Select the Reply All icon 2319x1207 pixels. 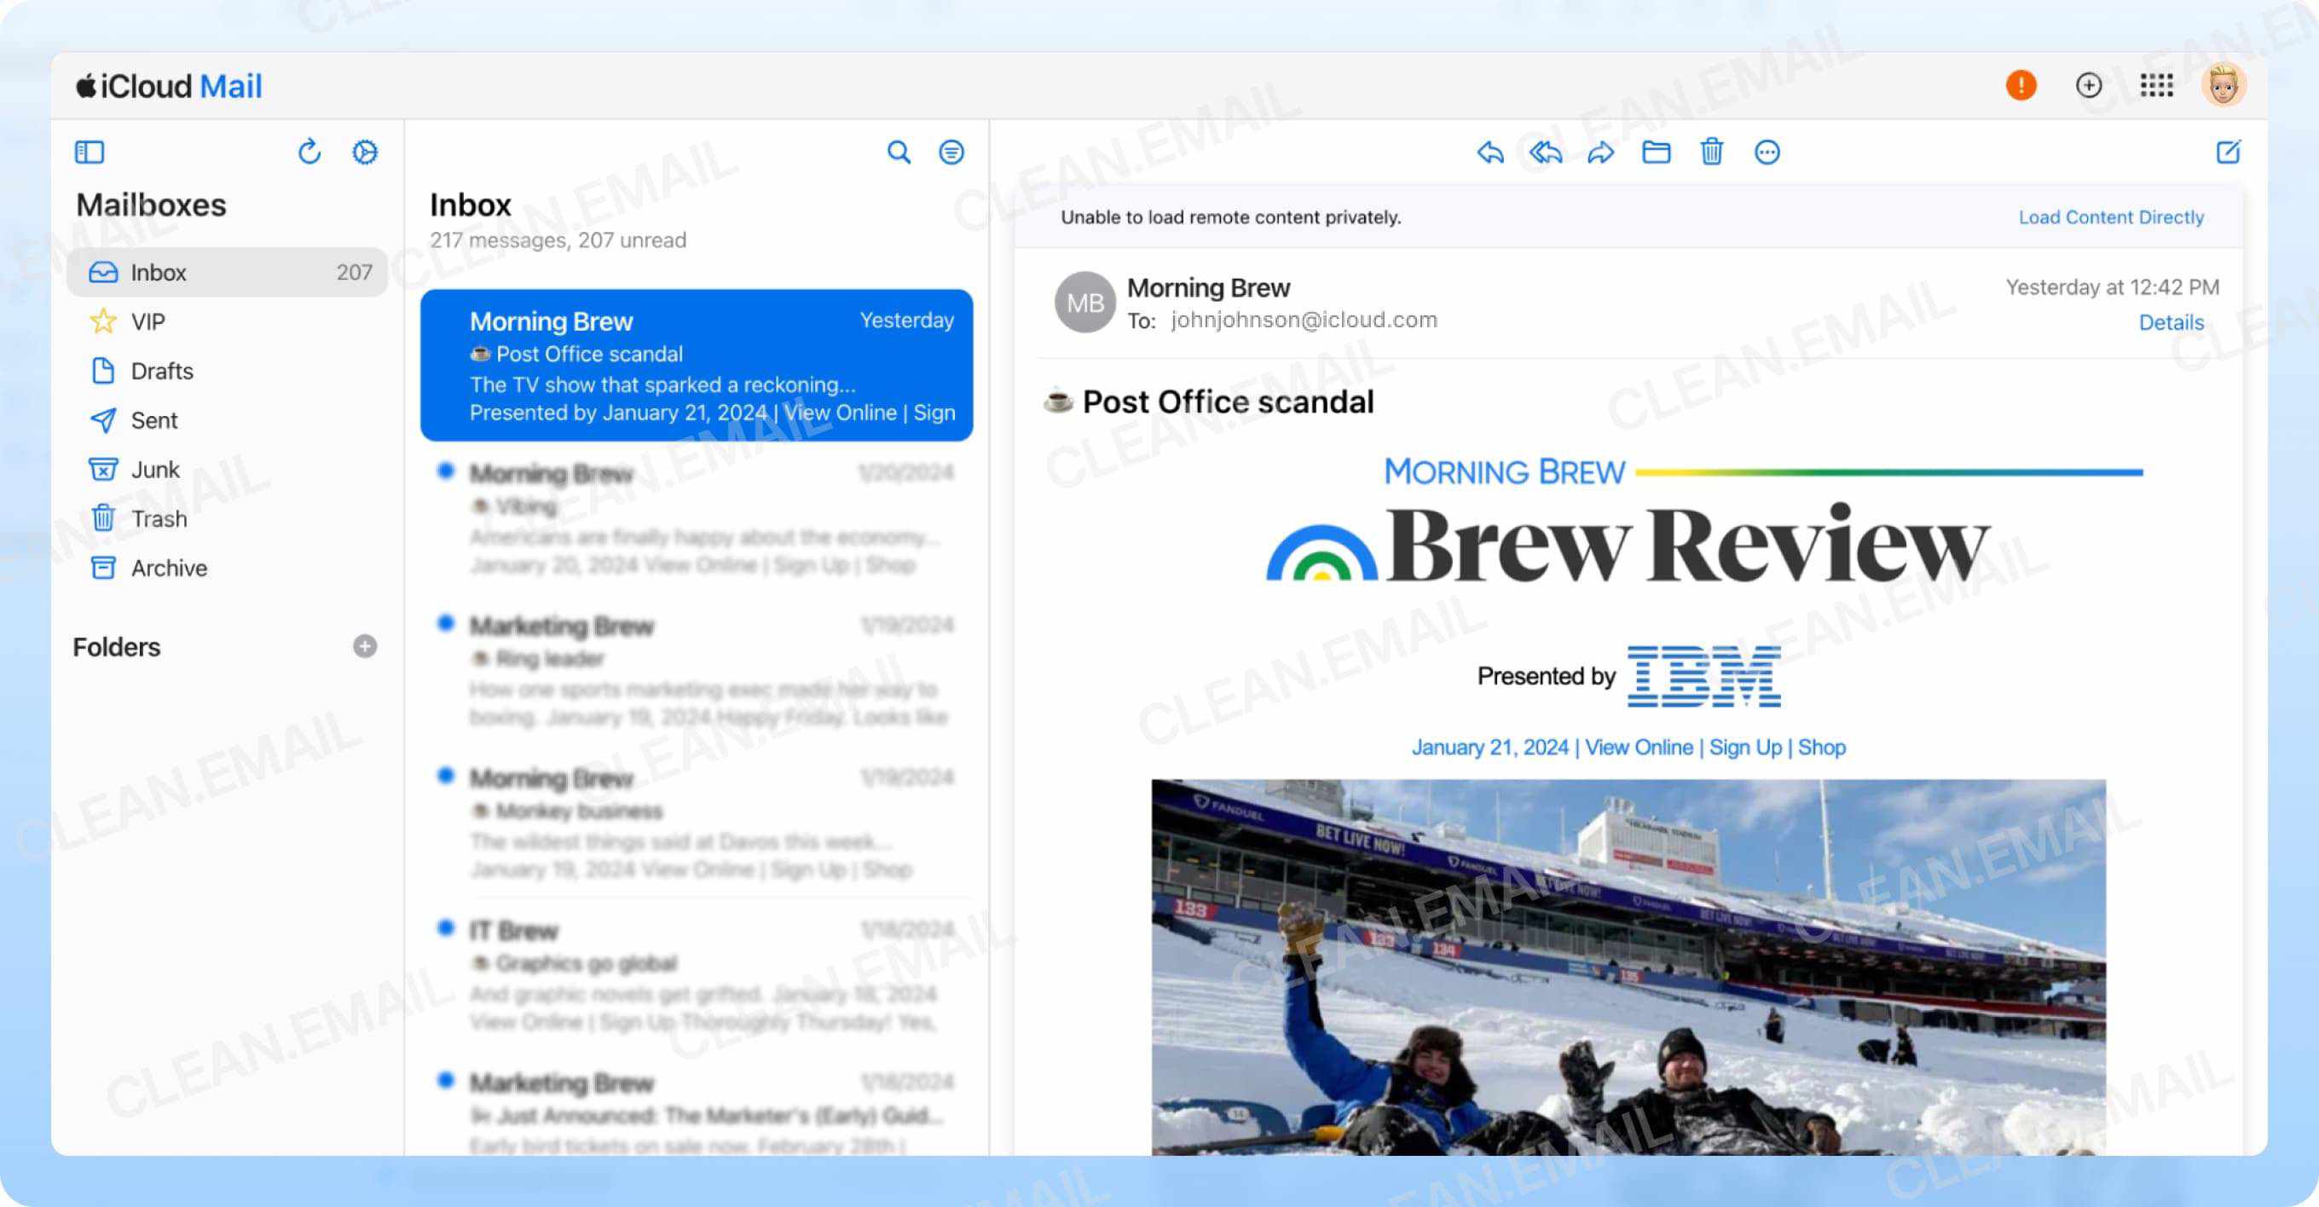[1544, 153]
